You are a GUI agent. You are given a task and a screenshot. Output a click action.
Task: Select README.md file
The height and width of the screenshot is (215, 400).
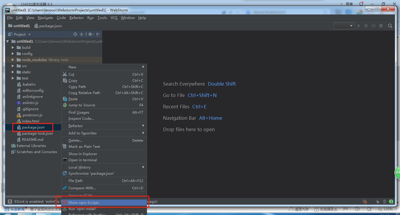(33, 140)
